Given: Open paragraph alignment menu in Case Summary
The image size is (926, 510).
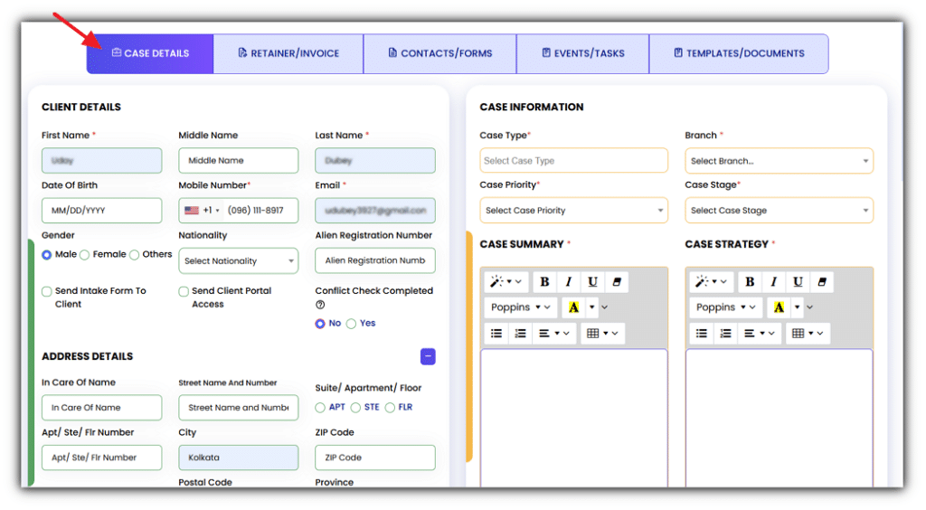Looking at the screenshot, I should click(x=554, y=333).
